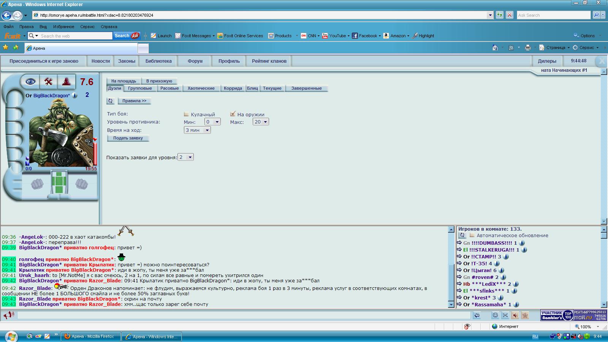Toggle Кулачный fight type checkbox

(x=186, y=114)
